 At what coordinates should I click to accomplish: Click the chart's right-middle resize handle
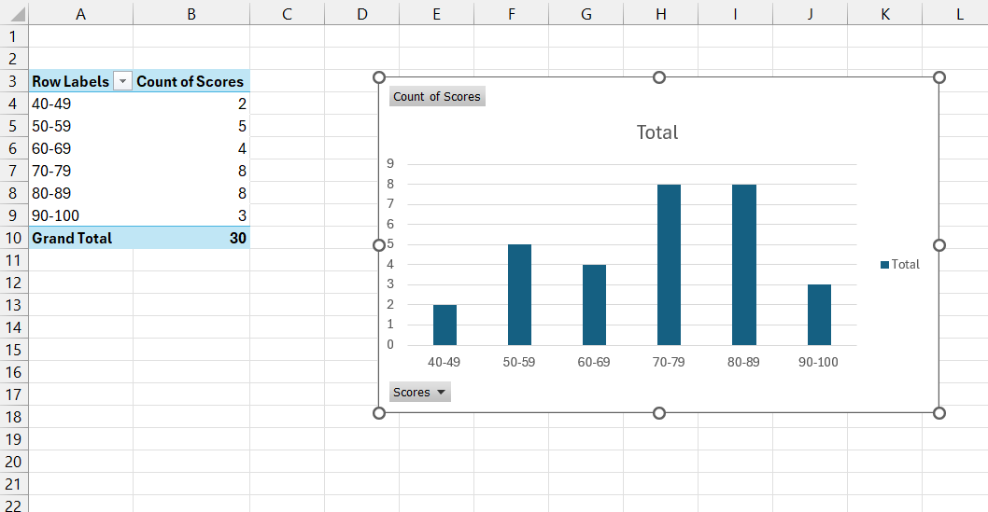[939, 245]
